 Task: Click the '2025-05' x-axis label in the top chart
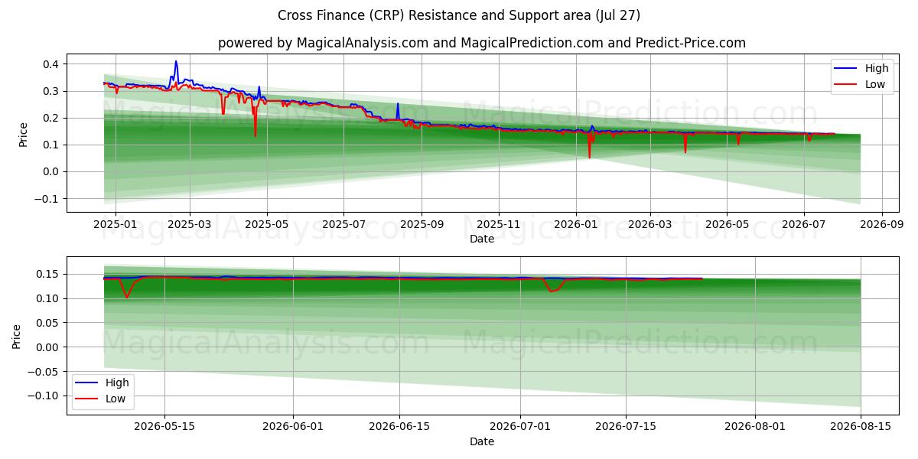[x=267, y=225]
